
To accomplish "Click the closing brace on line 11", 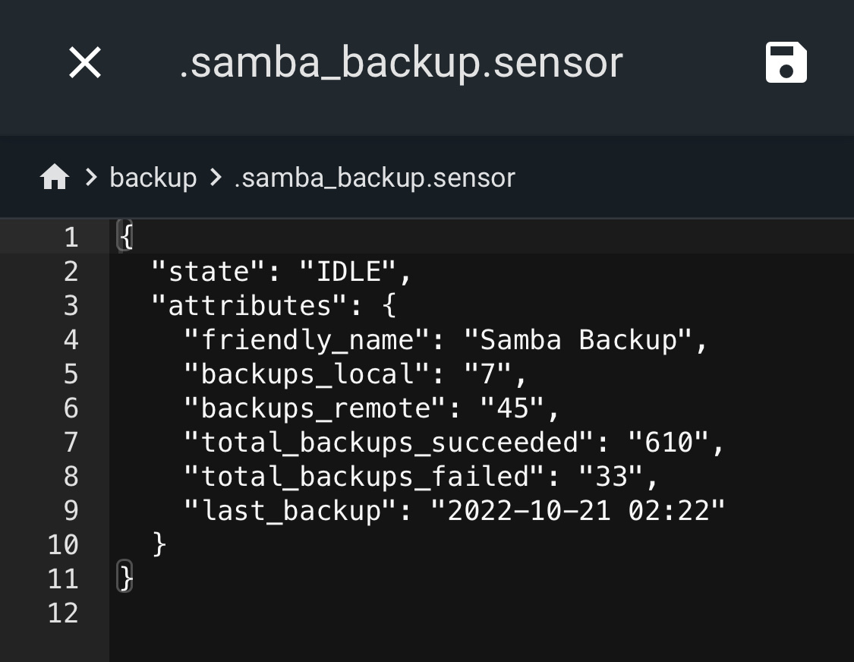I will pyautogui.click(x=127, y=578).
